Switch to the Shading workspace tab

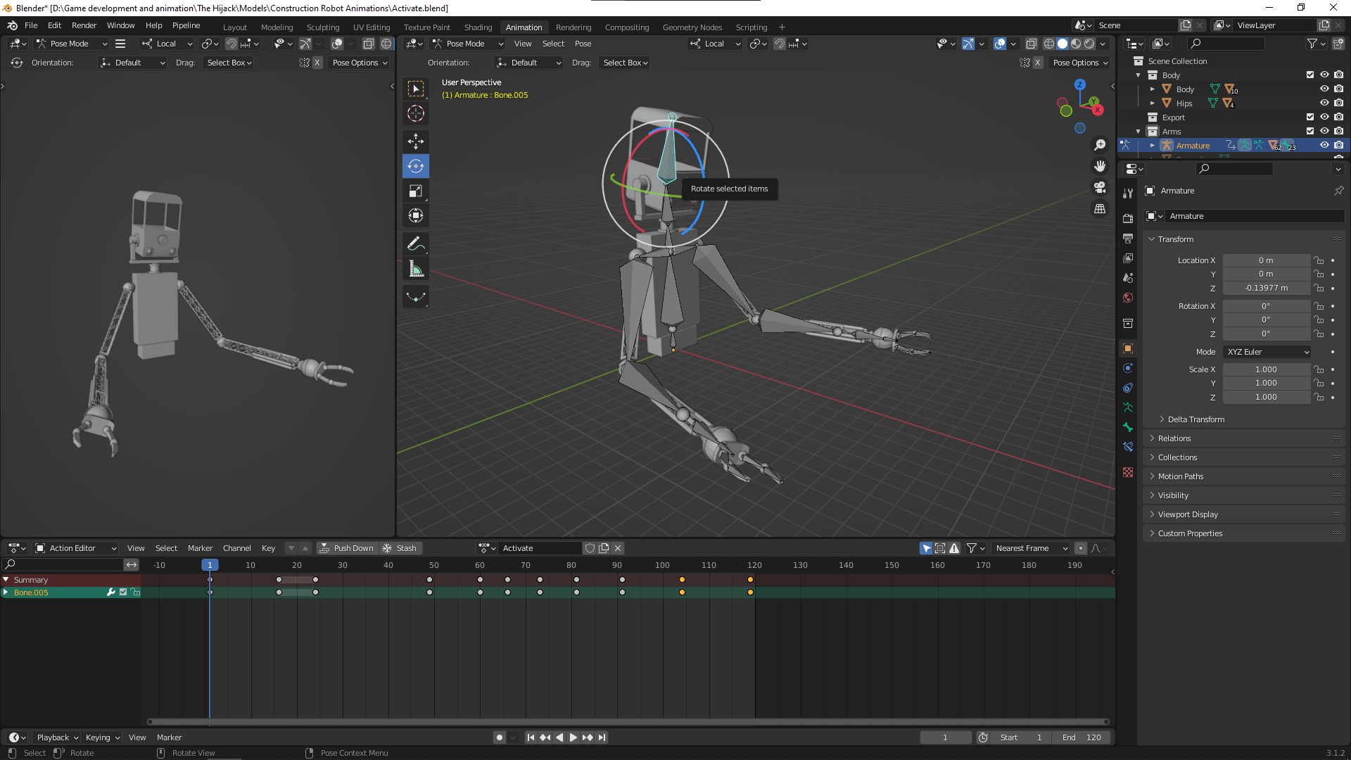click(478, 27)
